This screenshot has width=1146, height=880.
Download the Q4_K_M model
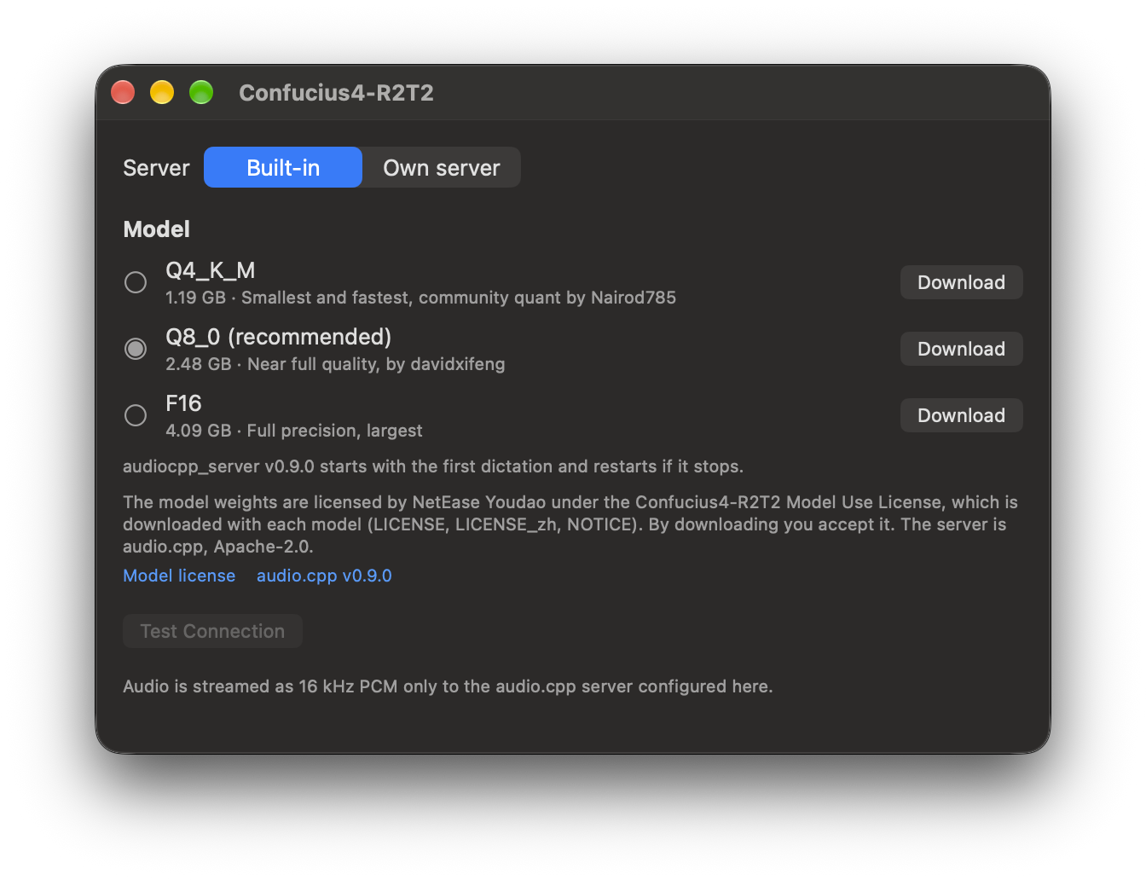[x=961, y=282]
